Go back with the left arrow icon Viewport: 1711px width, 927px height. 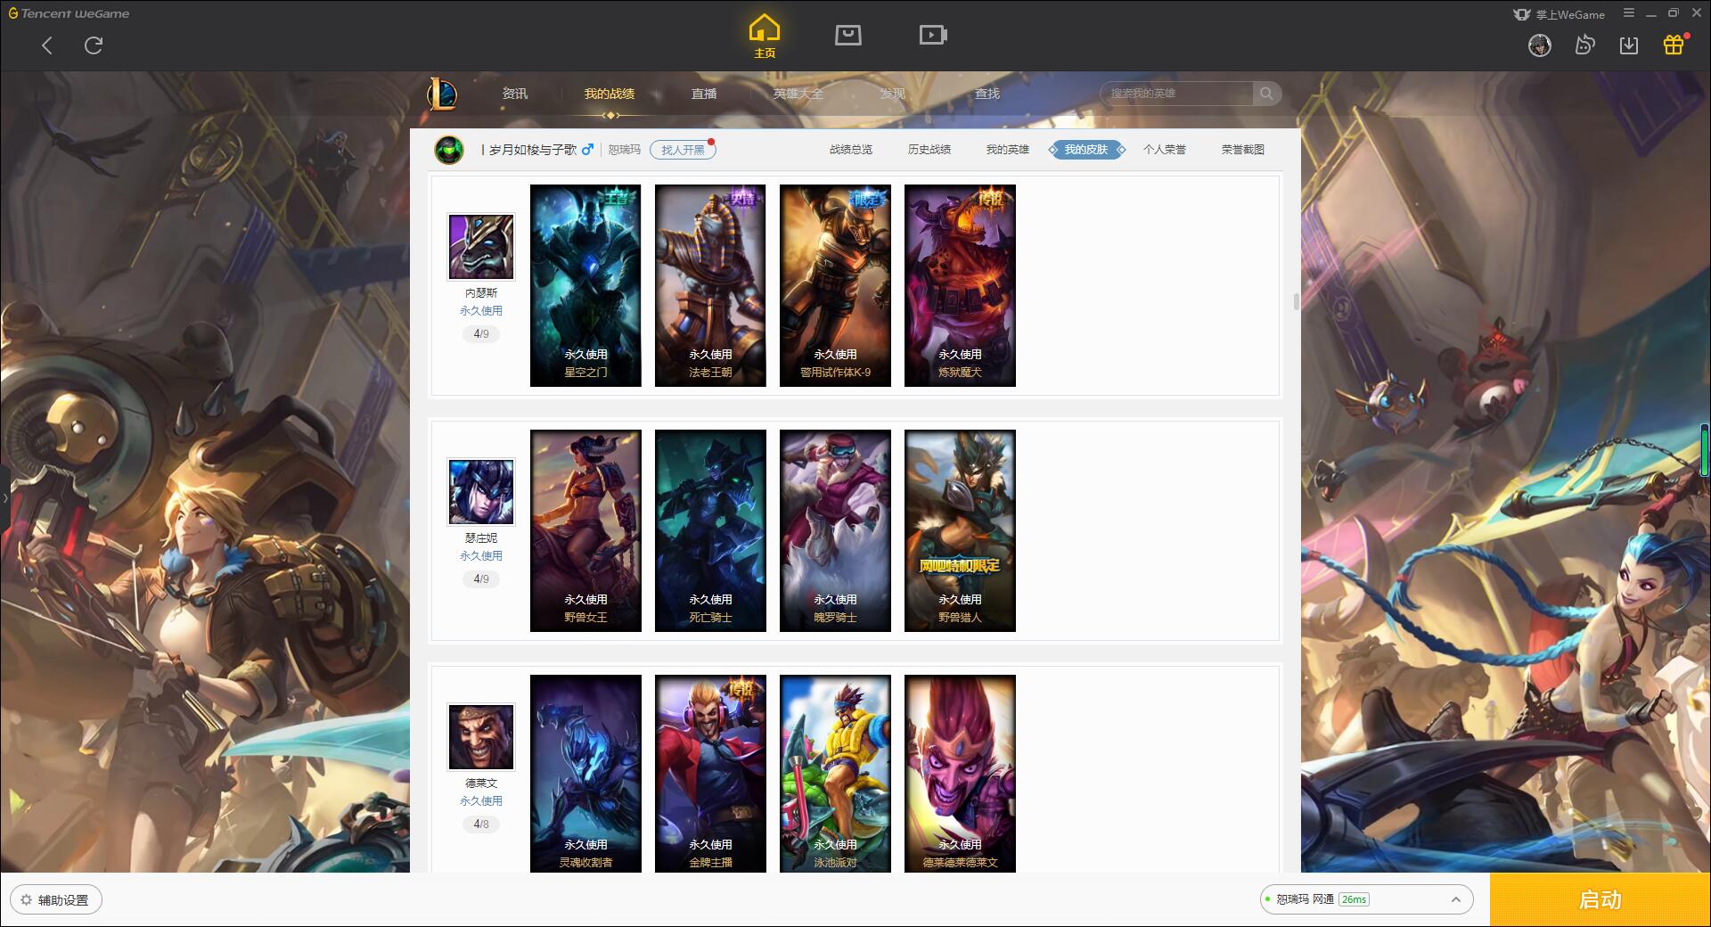coord(47,45)
